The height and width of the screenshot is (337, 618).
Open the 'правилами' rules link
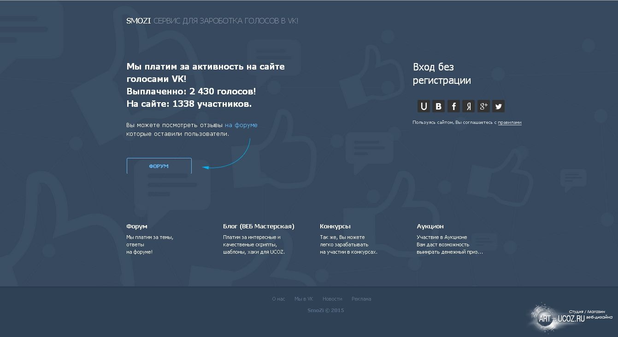tap(510, 122)
